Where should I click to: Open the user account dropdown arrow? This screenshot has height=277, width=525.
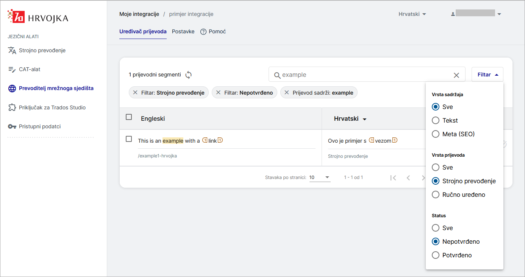point(499,14)
